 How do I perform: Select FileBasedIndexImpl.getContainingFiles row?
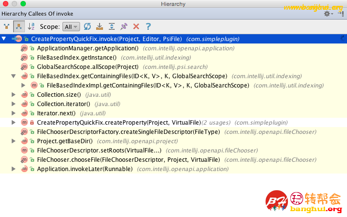point(174,86)
